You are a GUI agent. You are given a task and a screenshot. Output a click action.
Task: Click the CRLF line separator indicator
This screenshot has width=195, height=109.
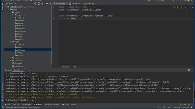165,107
